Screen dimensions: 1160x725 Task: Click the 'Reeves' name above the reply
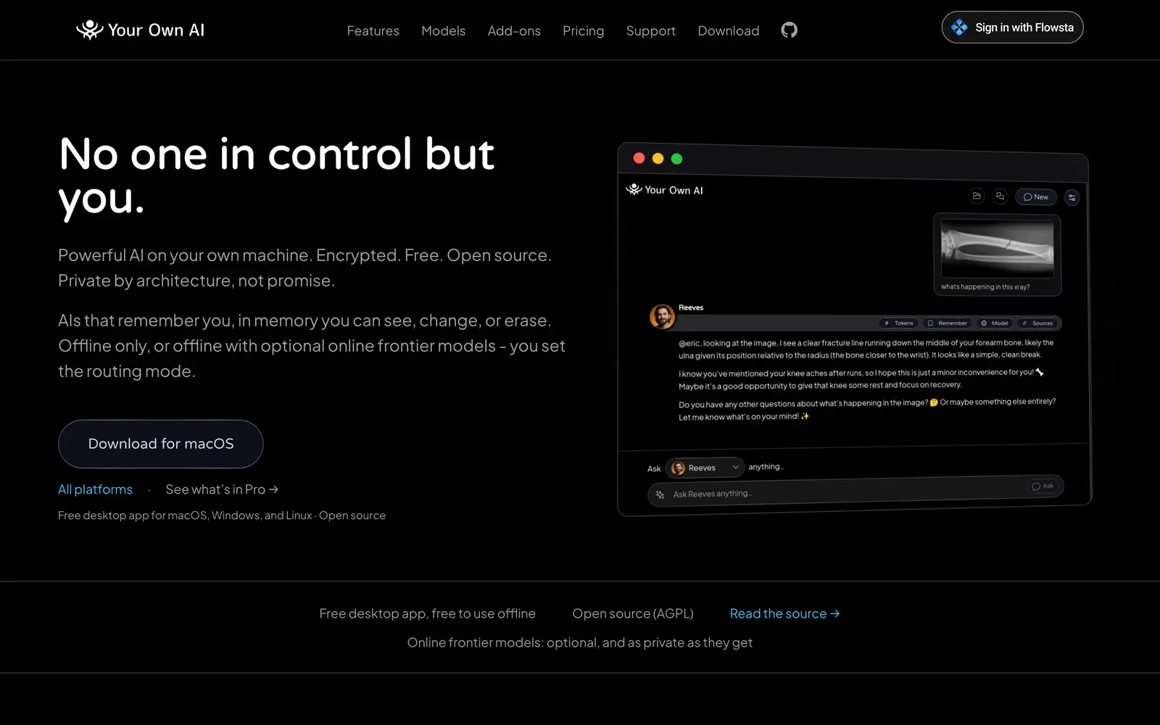(691, 307)
